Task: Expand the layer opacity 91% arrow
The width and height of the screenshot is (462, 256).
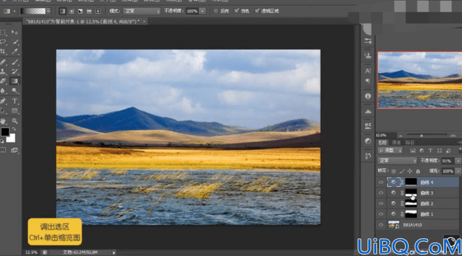Action: coord(458,161)
